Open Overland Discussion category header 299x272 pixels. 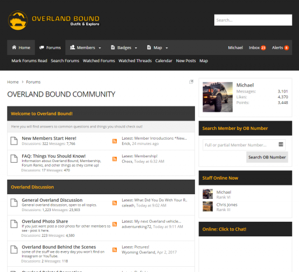32,187
